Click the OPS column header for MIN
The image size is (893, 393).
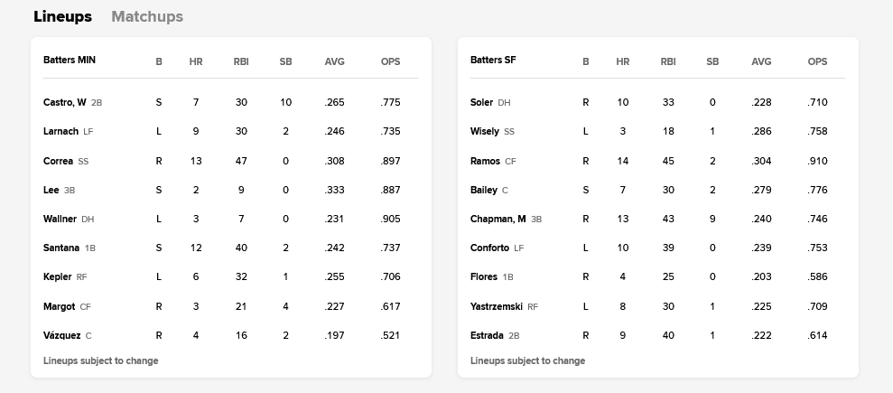(x=390, y=61)
